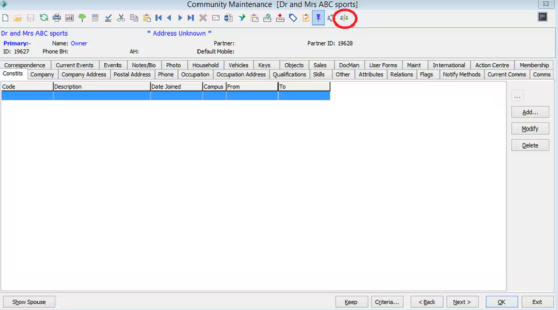Click the 'abl' text field icon
This screenshot has height=310, width=558.
70,18
